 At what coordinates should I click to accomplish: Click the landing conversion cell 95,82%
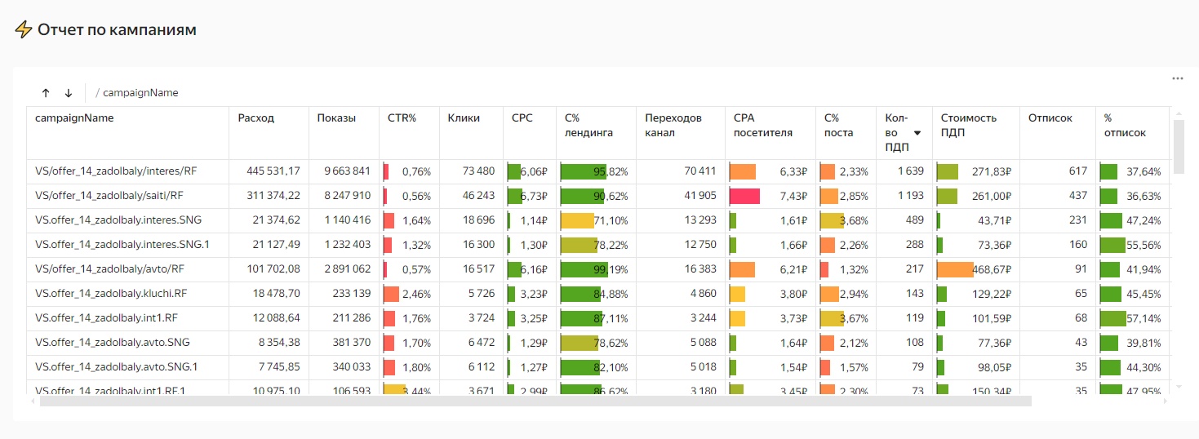click(597, 171)
